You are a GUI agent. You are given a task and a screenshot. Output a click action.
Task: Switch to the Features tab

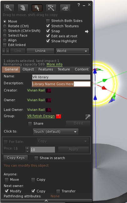46,70
